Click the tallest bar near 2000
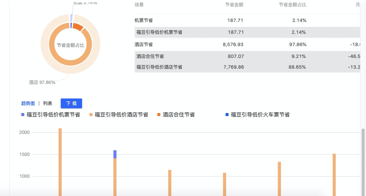 pos(60,162)
